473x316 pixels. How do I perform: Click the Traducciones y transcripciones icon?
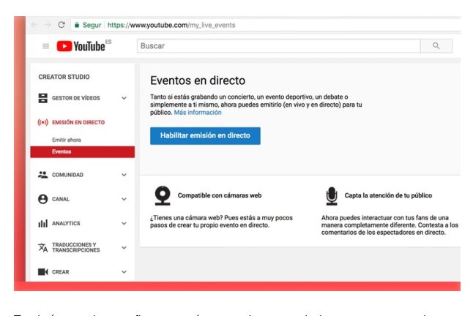point(42,248)
